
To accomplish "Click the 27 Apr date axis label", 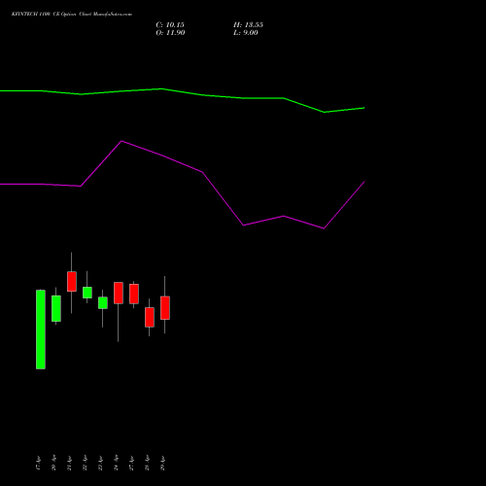I will pos(131,464).
